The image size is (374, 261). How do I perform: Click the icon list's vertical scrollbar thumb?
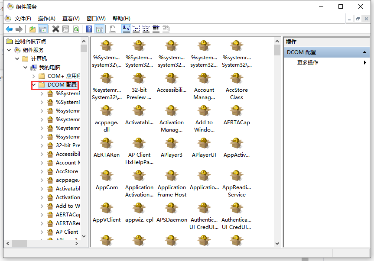point(277,50)
